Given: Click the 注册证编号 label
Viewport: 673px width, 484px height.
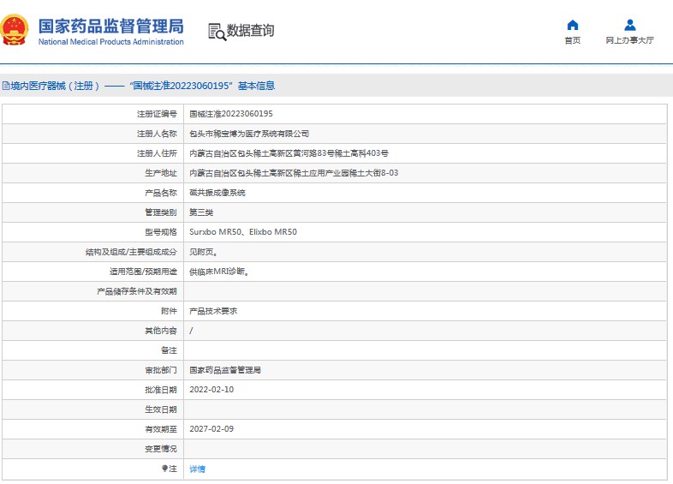Looking at the screenshot, I should point(157,114).
